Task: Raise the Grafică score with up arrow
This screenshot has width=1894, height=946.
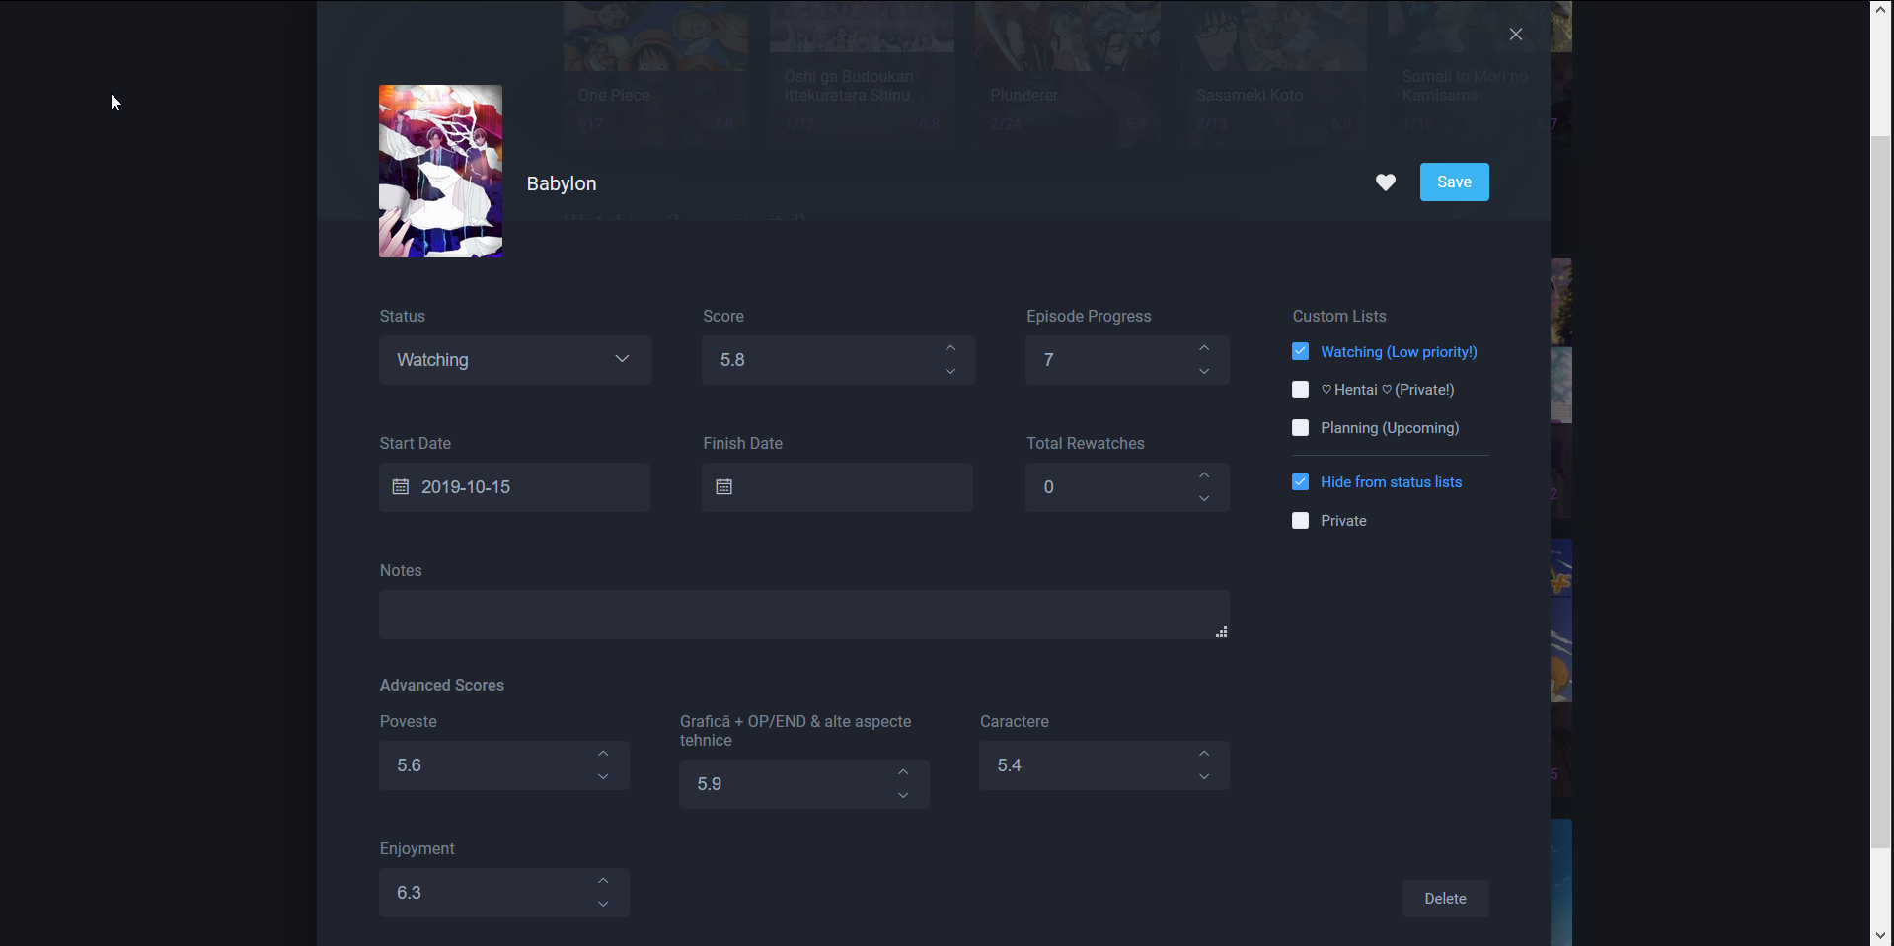Action: point(903,772)
